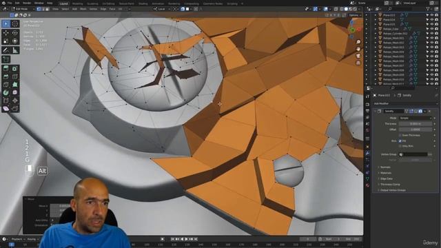Expand the Thickness Clamp section
Screen dimensions: 441x248
pos(390,185)
